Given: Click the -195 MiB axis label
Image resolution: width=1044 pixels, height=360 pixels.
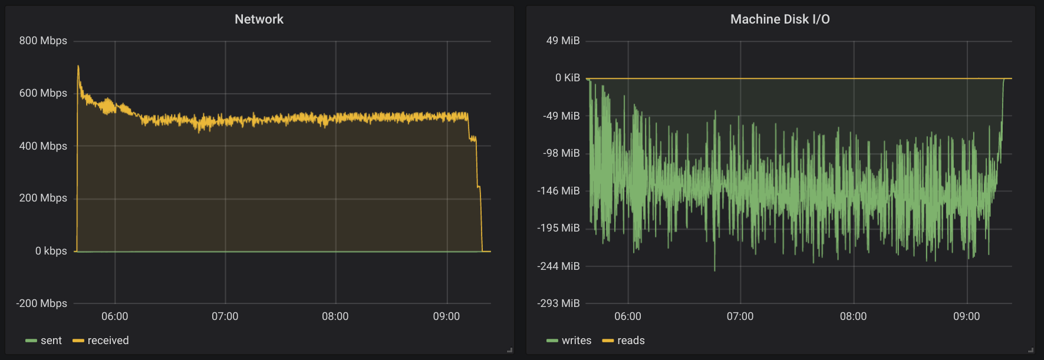Looking at the screenshot, I should tap(558, 228).
